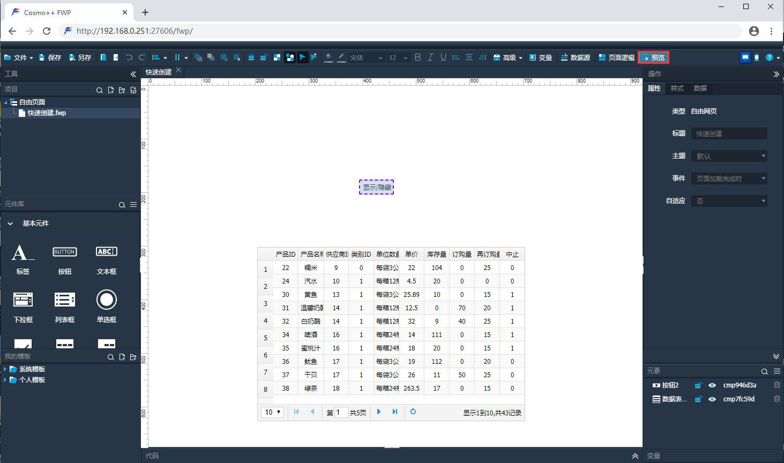Image resolution: width=784 pixels, height=463 pixels.
Task: Open the 文件 menu dropdown
Action: [x=19, y=57]
